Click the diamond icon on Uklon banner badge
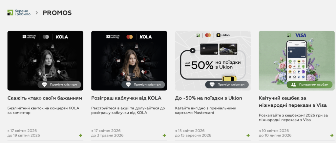The width and height of the screenshot is (336, 143). [x=212, y=85]
